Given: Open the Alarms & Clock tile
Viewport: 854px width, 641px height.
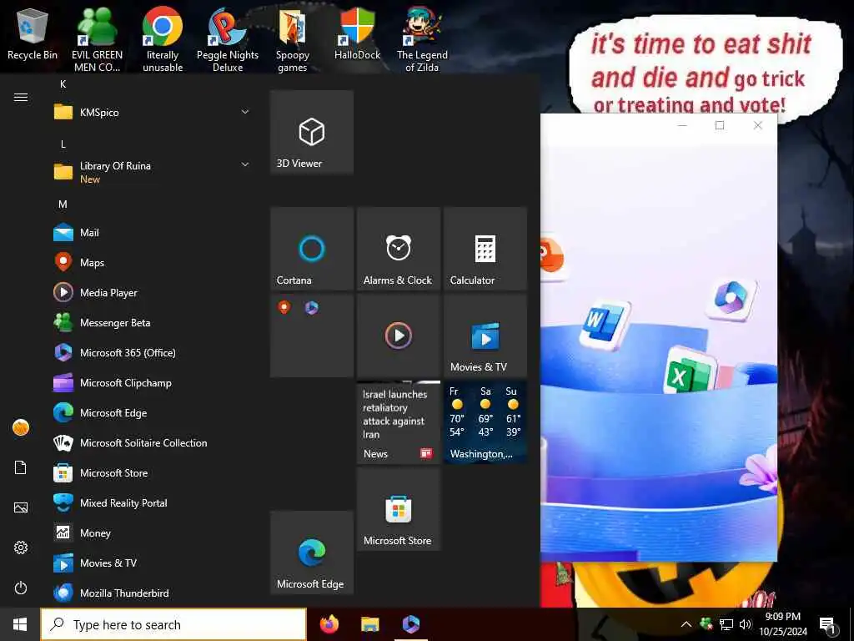Looking at the screenshot, I should point(398,249).
